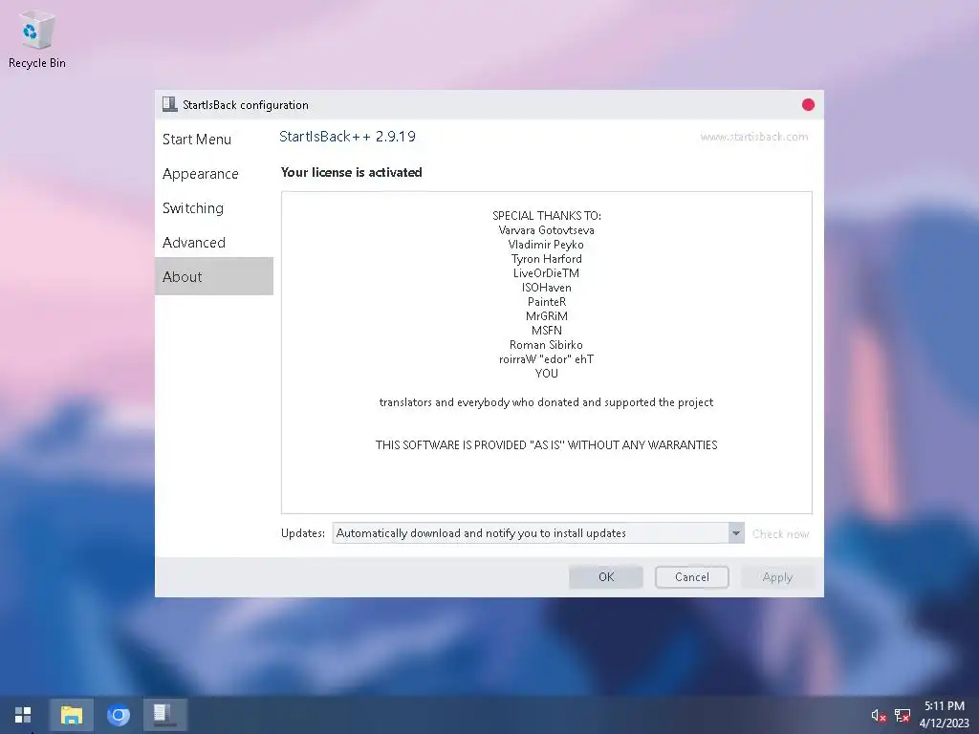Viewport: 979px width, 734px height.
Task: Select the StartIsBack taskbar icon
Action: [x=164, y=715]
